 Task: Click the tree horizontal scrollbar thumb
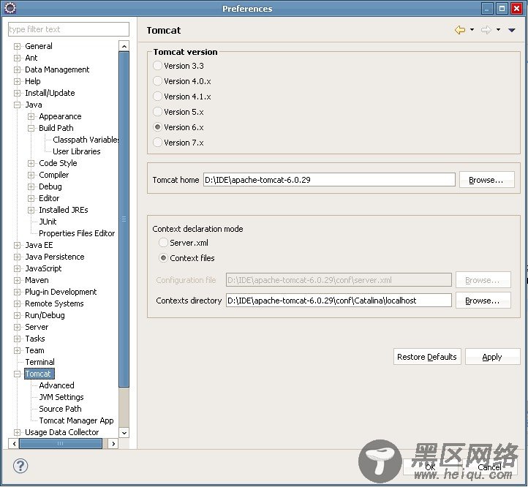click(x=61, y=444)
